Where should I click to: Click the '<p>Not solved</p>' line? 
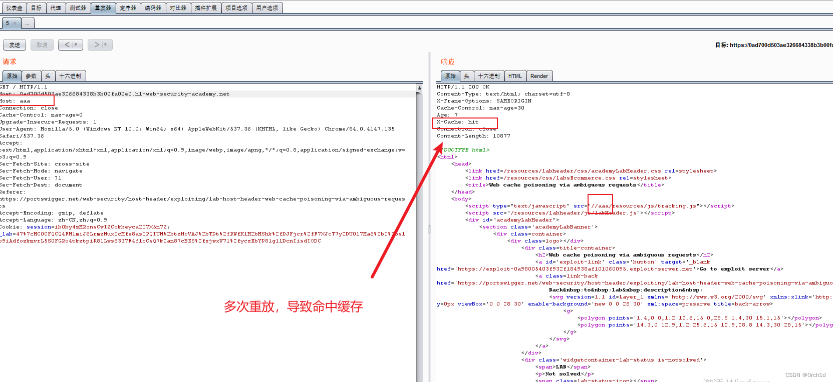point(565,374)
